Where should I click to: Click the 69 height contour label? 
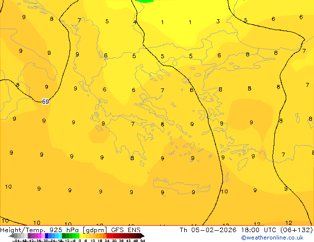click(46, 102)
